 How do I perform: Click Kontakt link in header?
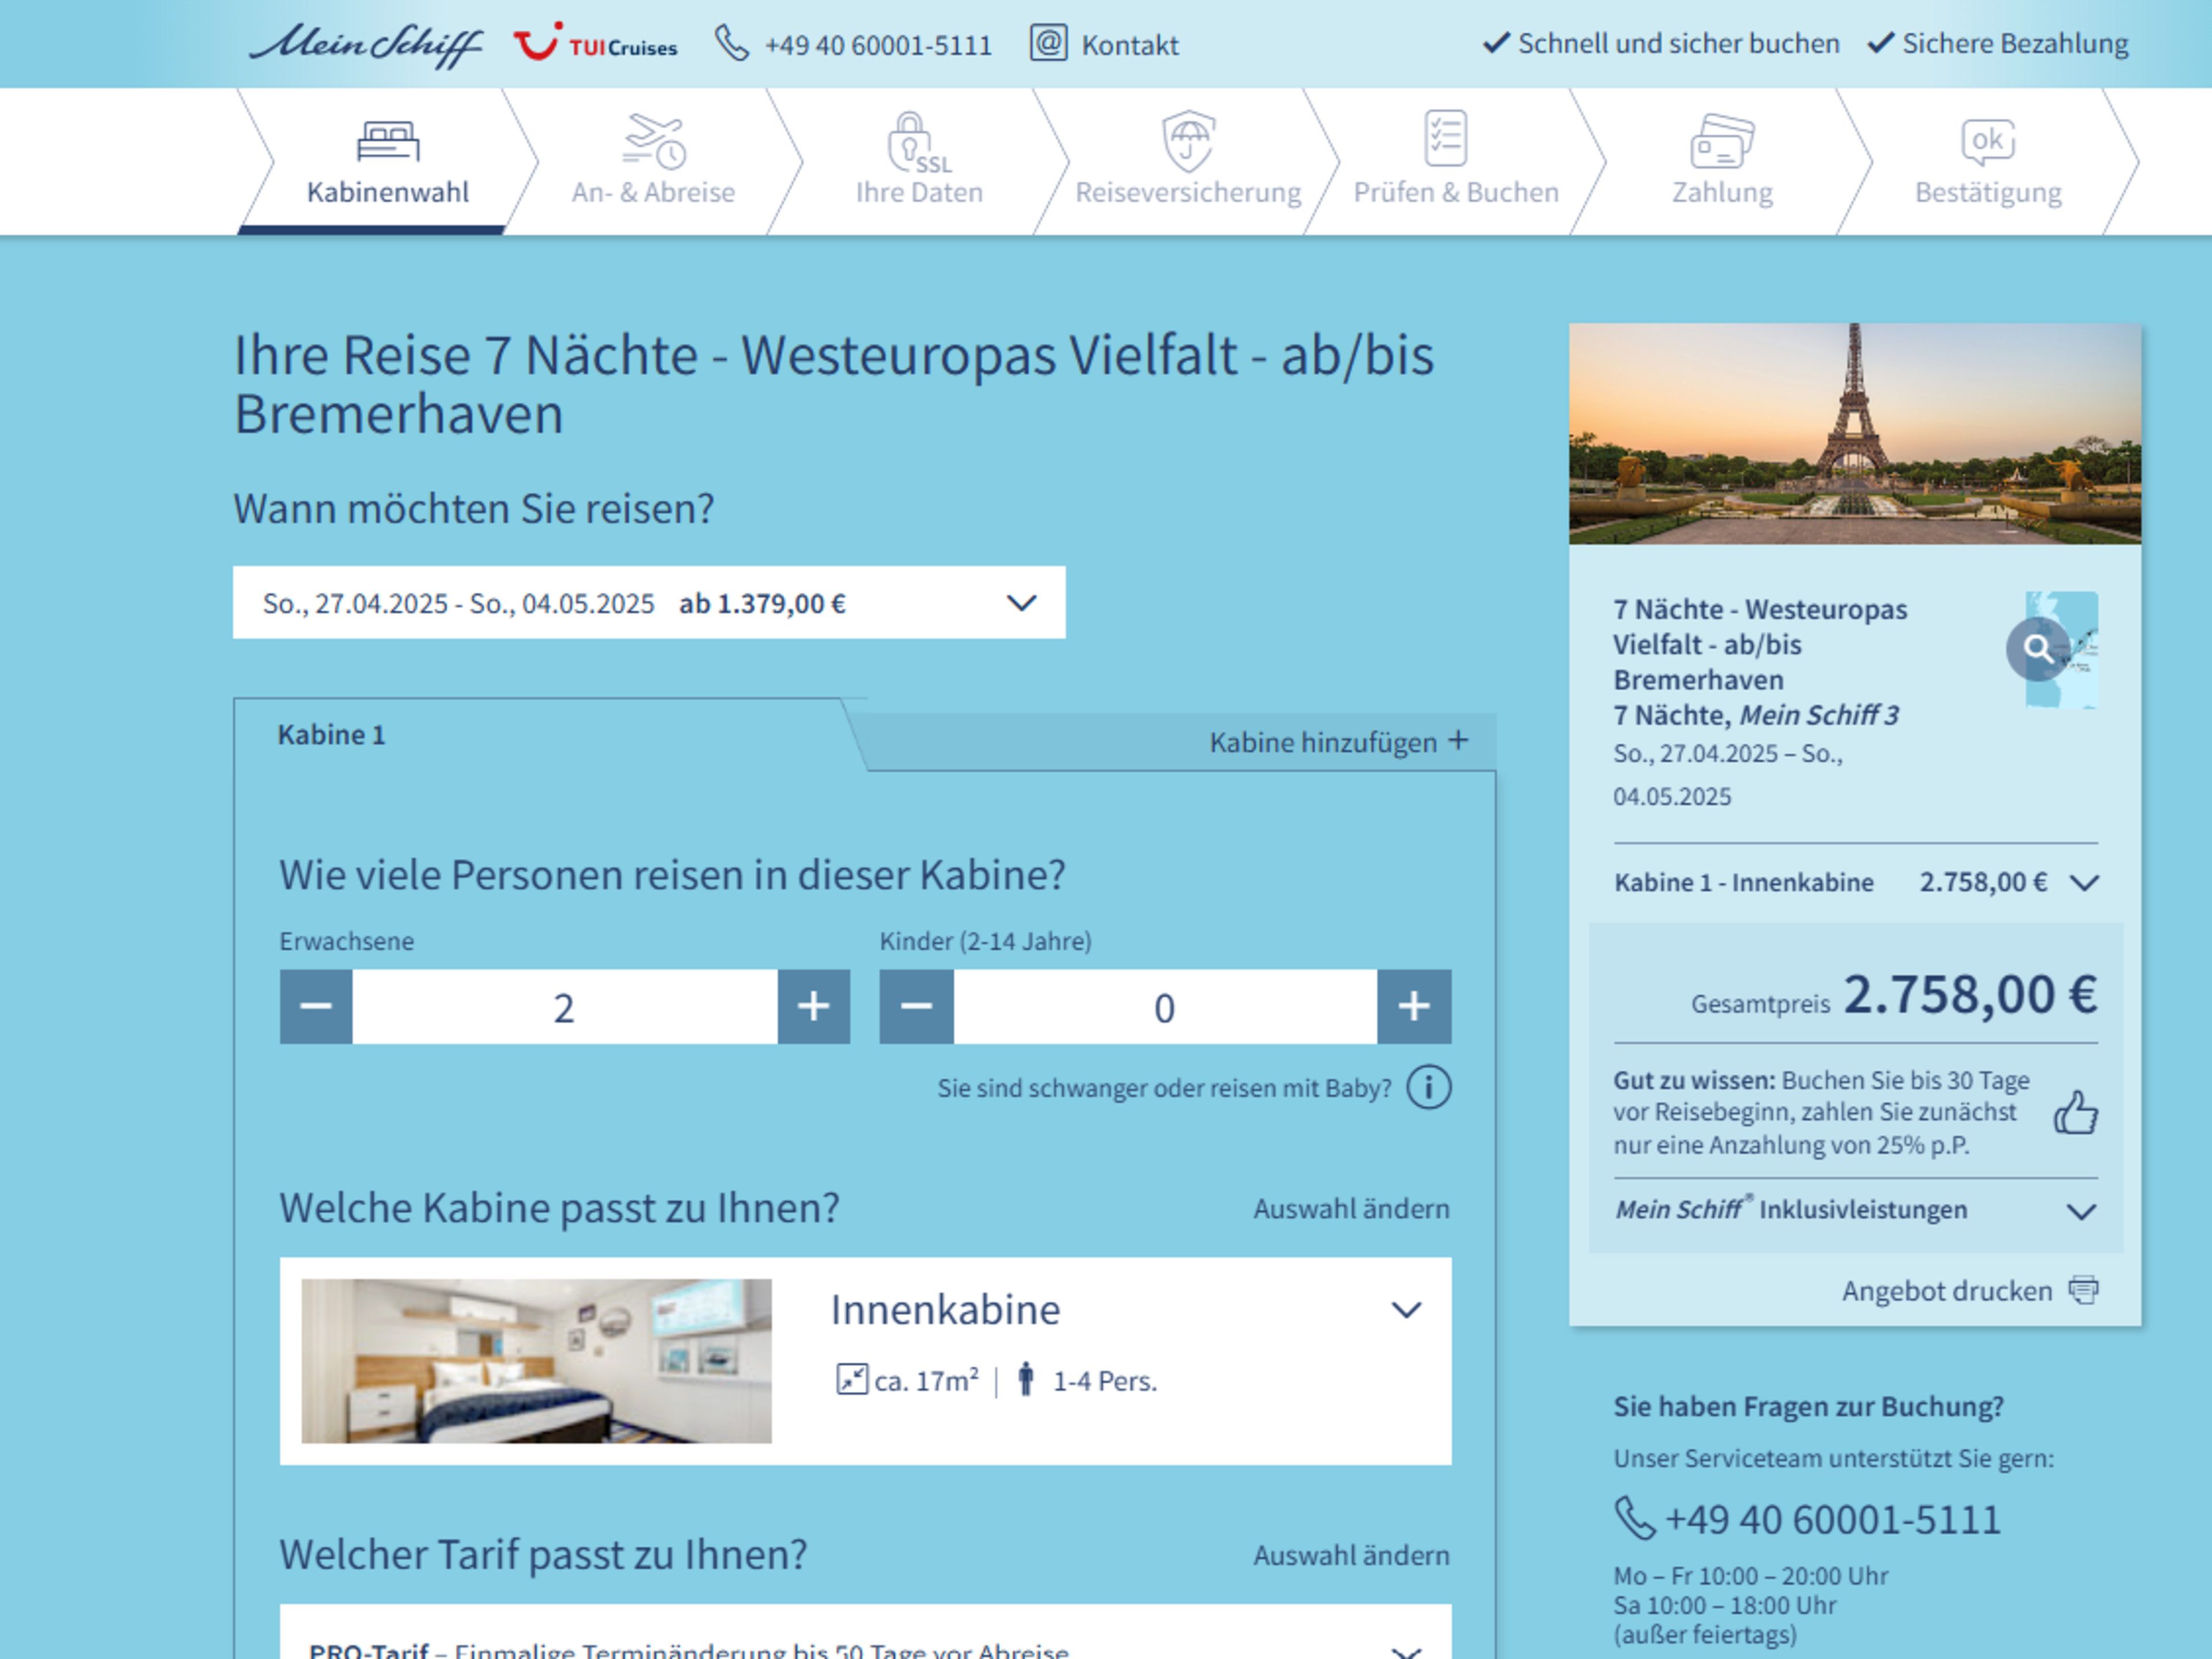tap(1130, 45)
